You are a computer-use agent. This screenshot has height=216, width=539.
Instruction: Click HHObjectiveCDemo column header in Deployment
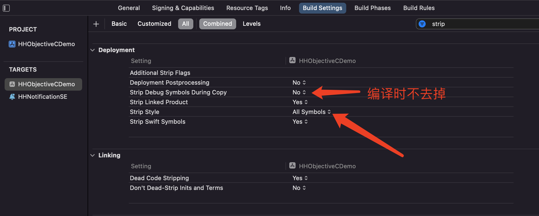coord(327,61)
